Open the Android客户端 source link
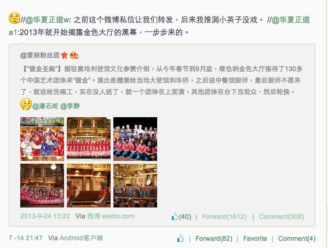This screenshot has height=248, width=328. 81,238
